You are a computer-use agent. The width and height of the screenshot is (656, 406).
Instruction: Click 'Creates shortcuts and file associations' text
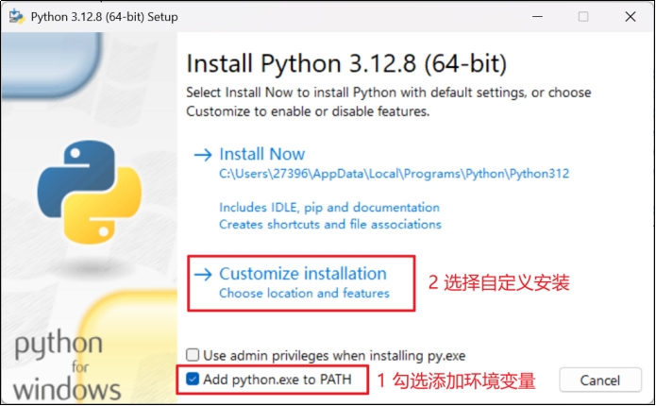tap(330, 225)
